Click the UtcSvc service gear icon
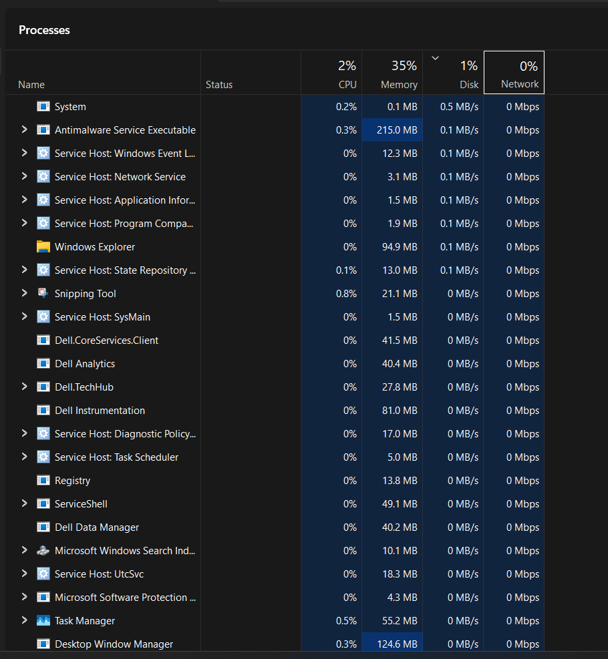The width and height of the screenshot is (608, 659). pyautogui.click(x=43, y=574)
